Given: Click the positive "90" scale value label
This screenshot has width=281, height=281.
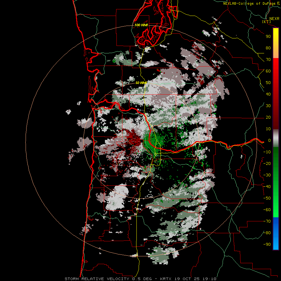Looking at the screenshot, I should 268,36.
